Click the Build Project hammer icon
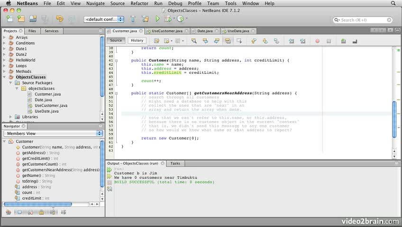Screen dimensions: 402x227 pos(133,19)
